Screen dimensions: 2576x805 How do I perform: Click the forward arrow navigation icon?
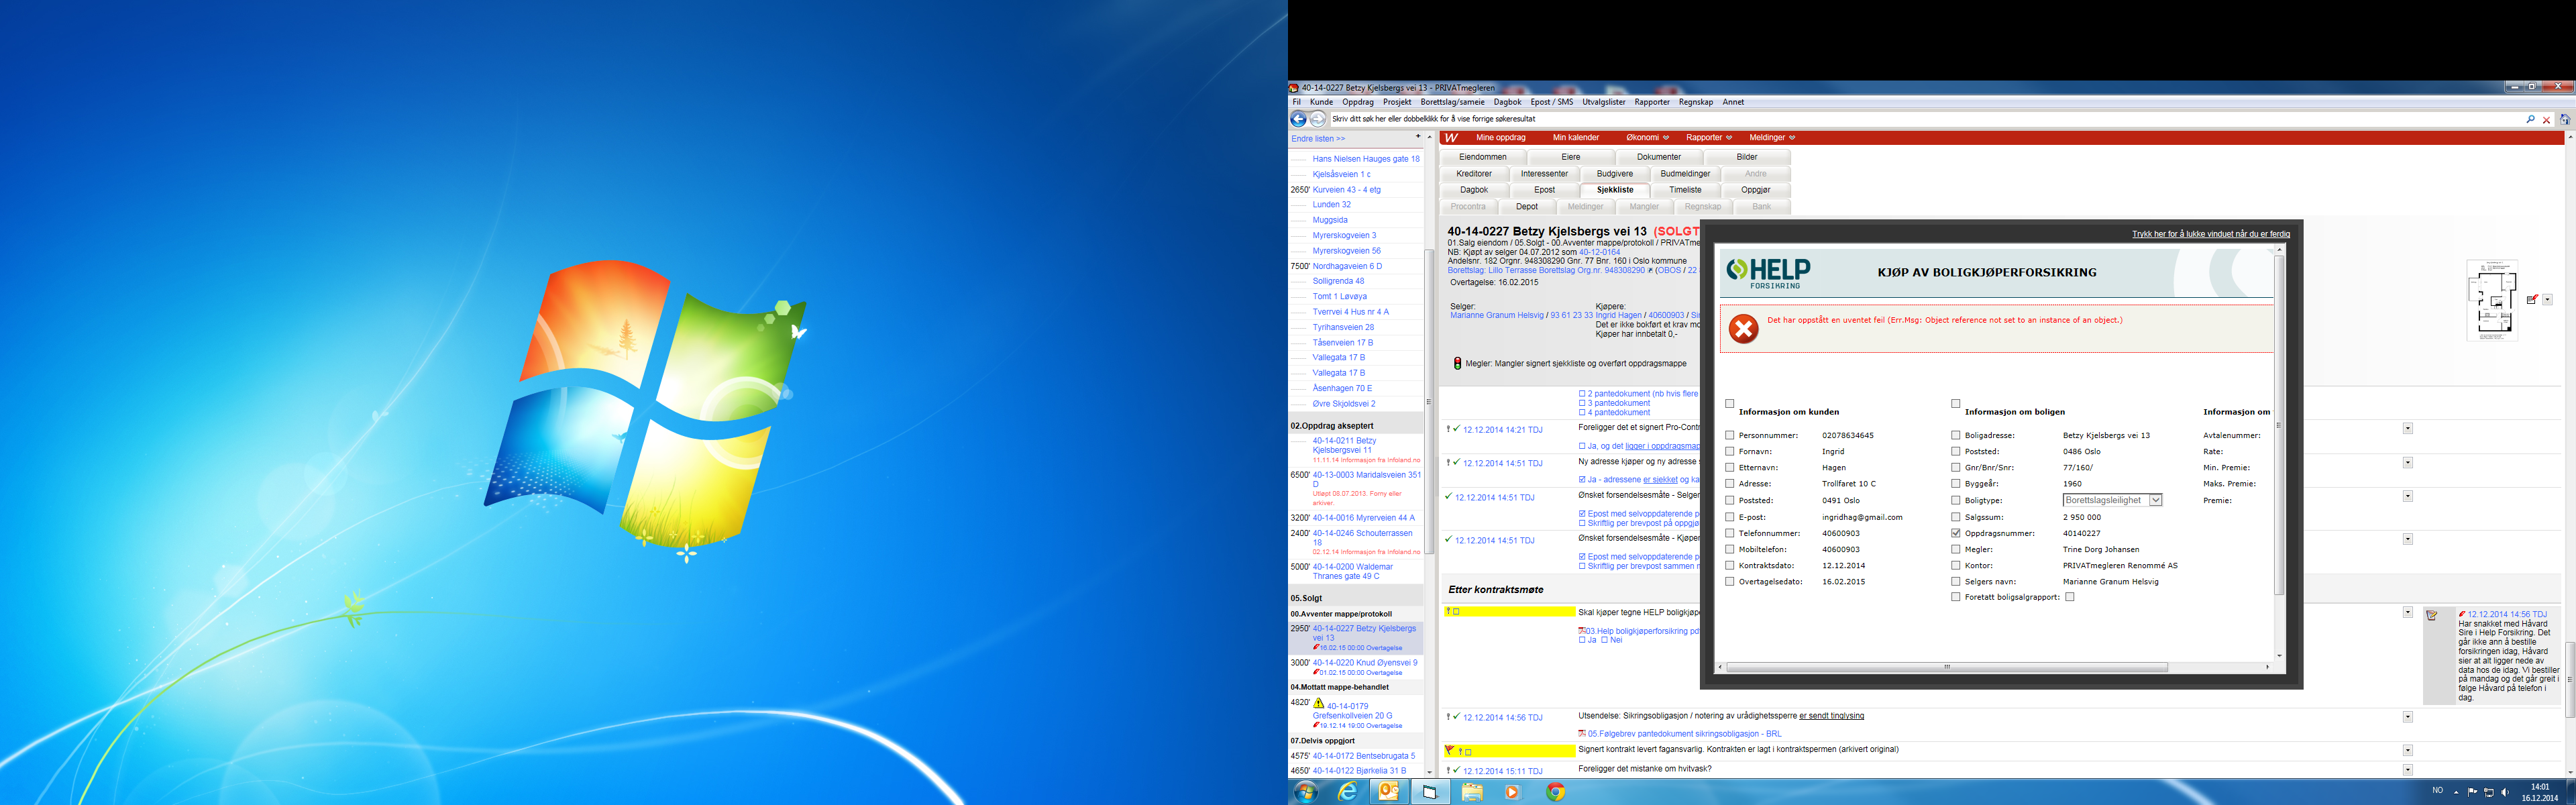1317,119
